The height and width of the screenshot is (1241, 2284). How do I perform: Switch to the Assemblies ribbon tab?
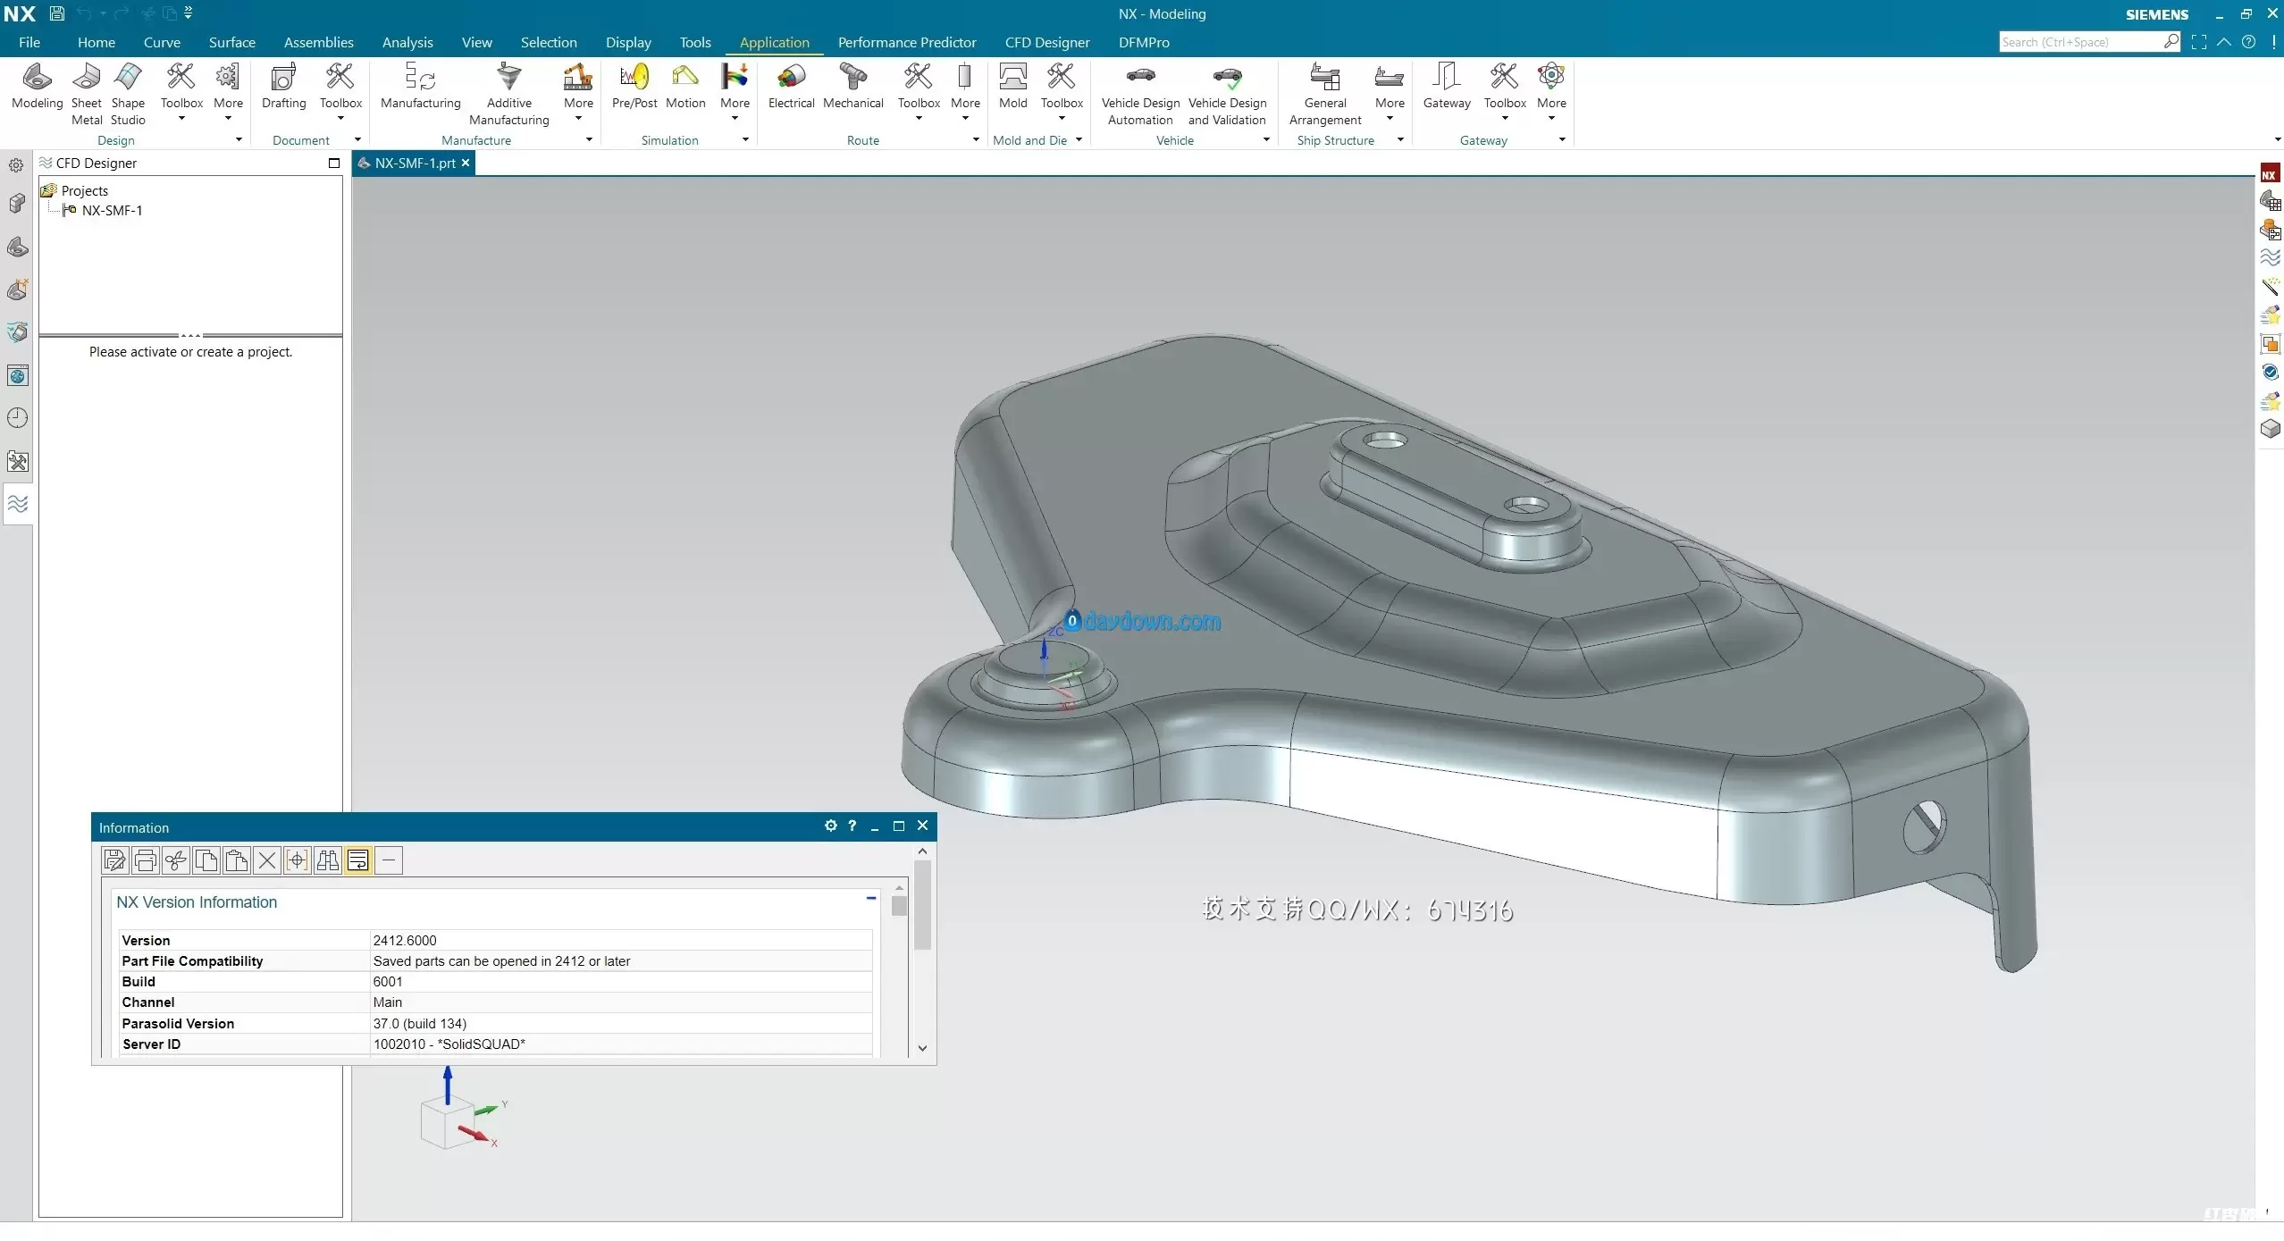pos(318,42)
